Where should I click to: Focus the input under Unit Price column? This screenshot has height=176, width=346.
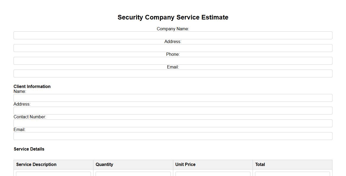tap(213, 174)
